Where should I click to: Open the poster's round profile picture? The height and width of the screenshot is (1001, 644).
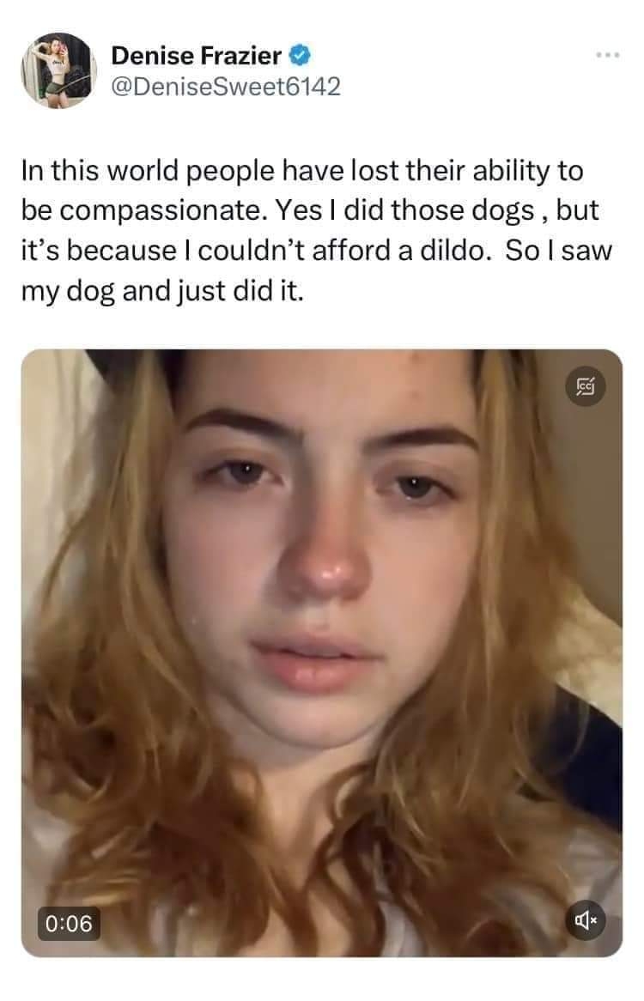[x=58, y=70]
